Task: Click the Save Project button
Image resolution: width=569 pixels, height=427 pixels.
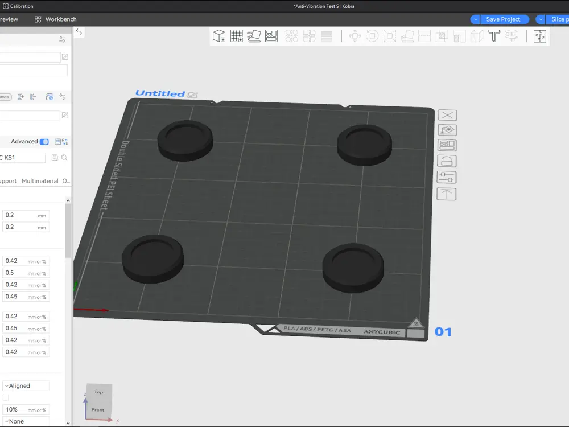Action: [x=504, y=19]
